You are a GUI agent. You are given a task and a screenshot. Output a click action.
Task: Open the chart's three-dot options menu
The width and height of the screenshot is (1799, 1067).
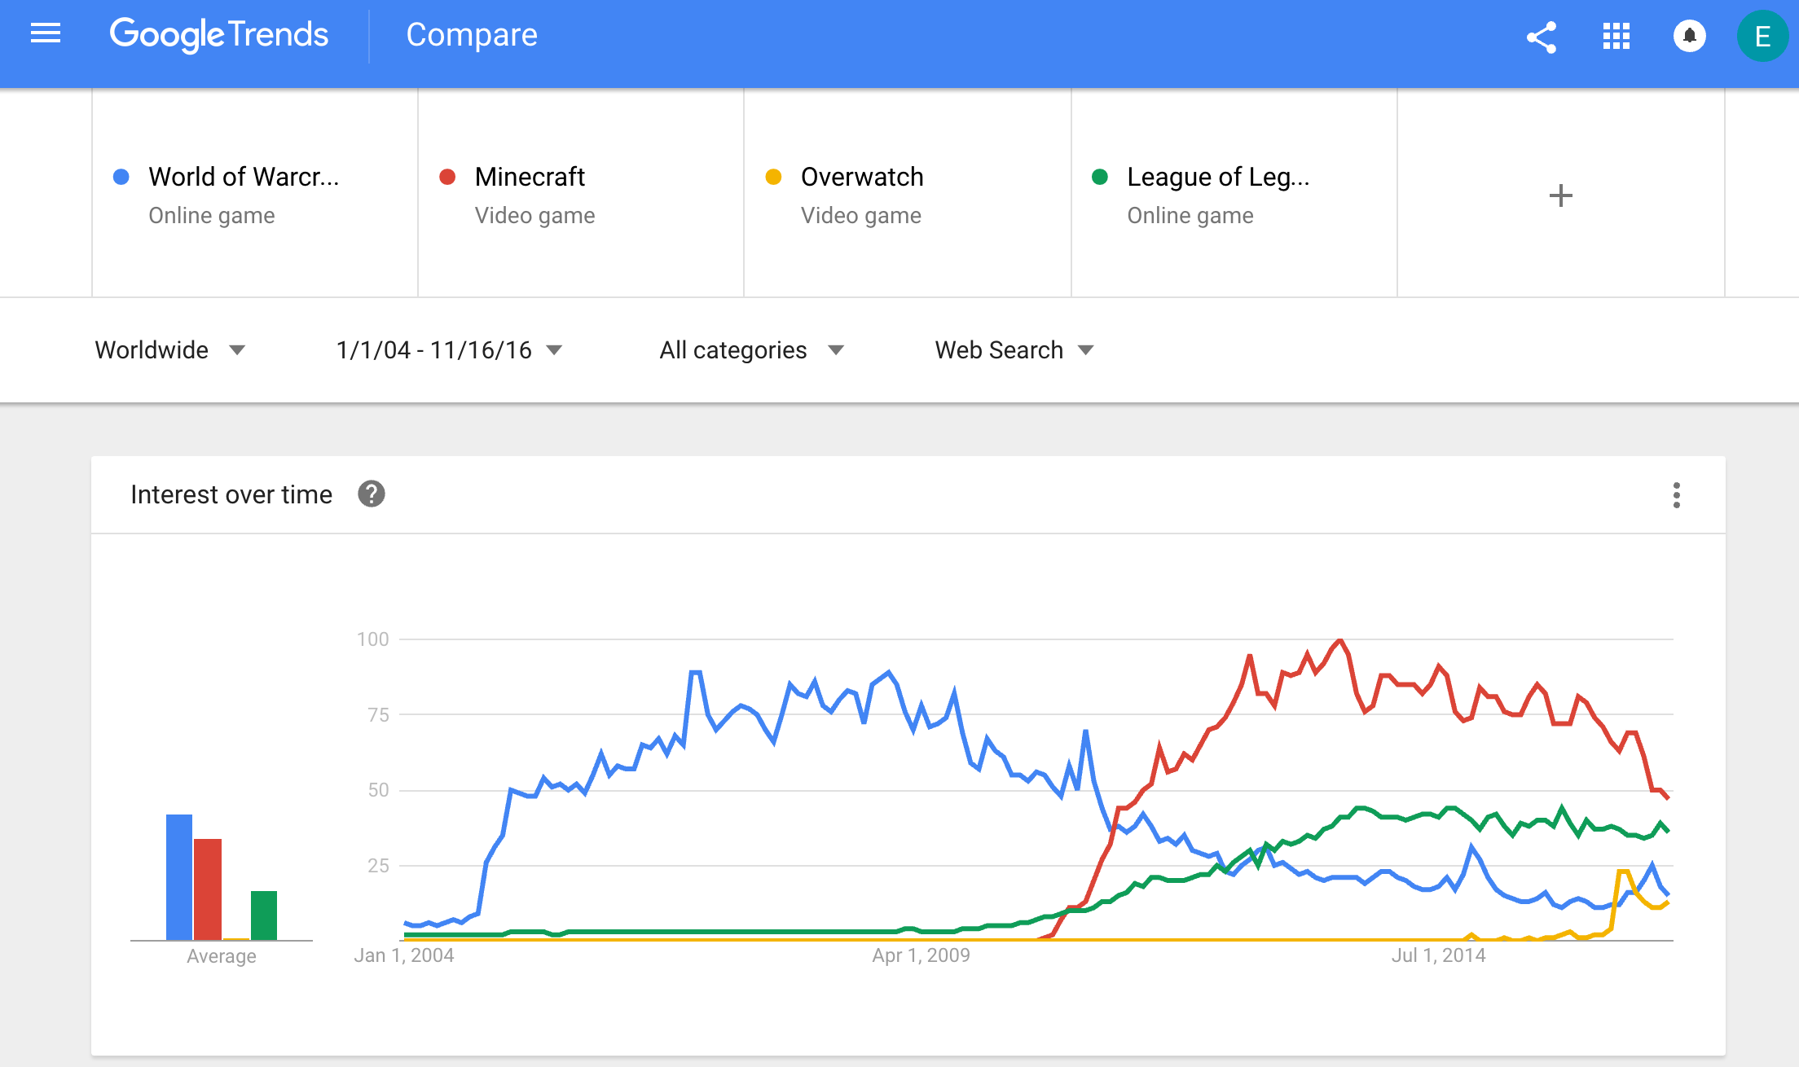1676,495
